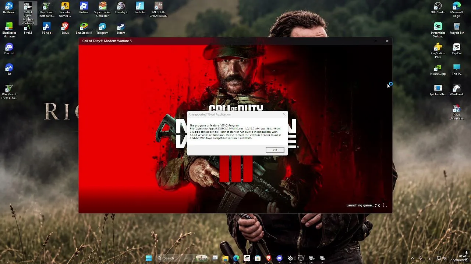Select the Rockstar Games desktop icon

(x=65, y=10)
